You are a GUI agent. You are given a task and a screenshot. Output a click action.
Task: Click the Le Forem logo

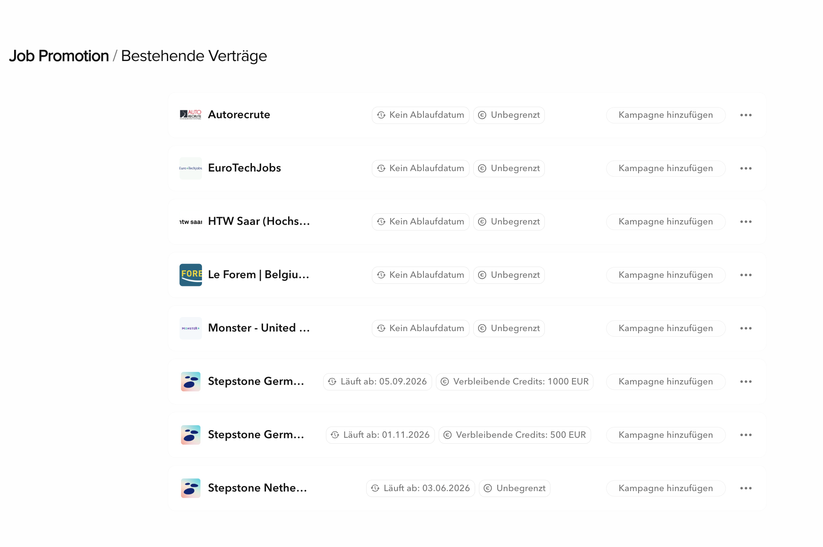coord(190,275)
